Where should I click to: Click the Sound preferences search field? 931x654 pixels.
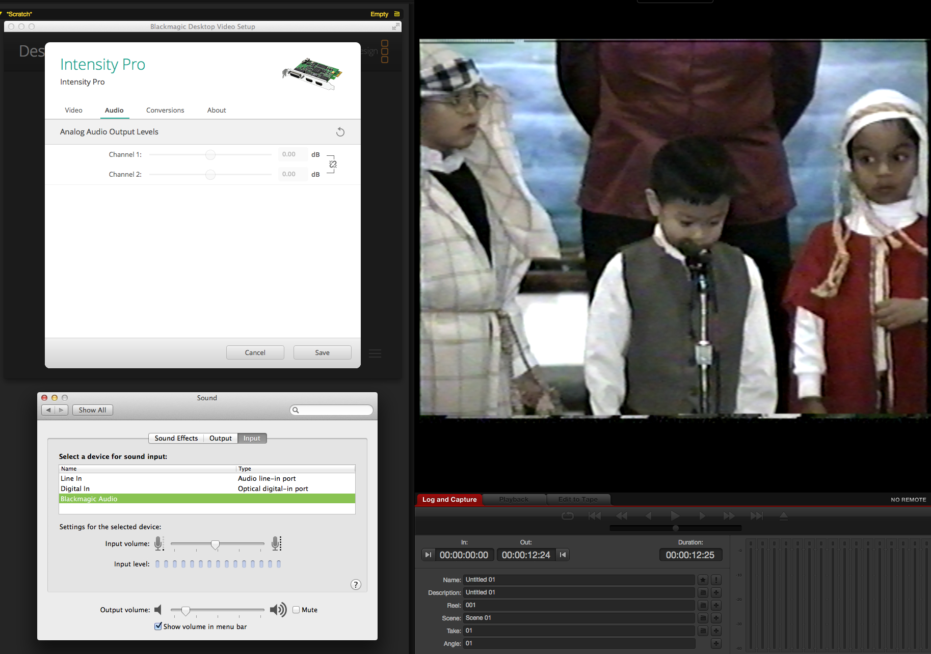coord(331,410)
